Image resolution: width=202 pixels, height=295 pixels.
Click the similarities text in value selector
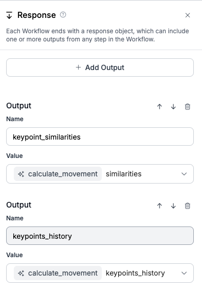pos(123,174)
